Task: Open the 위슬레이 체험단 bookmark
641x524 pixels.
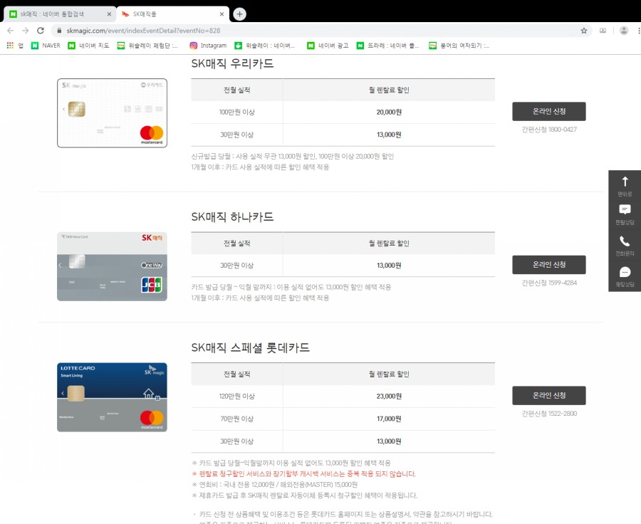Action: (x=147, y=46)
